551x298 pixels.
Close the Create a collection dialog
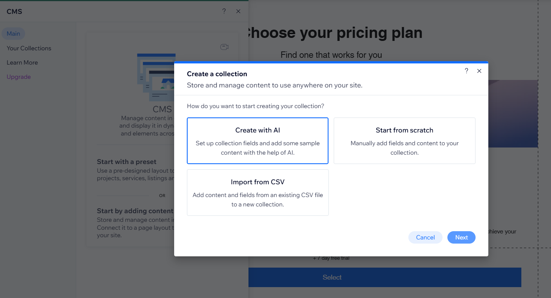tap(479, 71)
